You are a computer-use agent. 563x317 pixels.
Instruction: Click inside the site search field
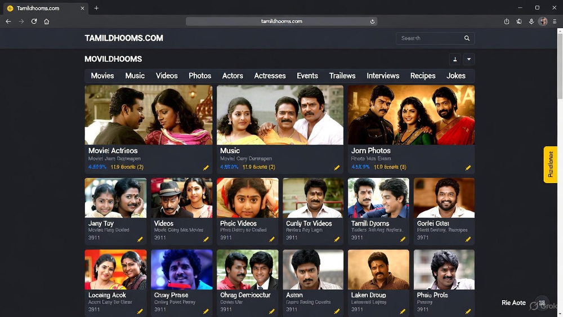428,38
